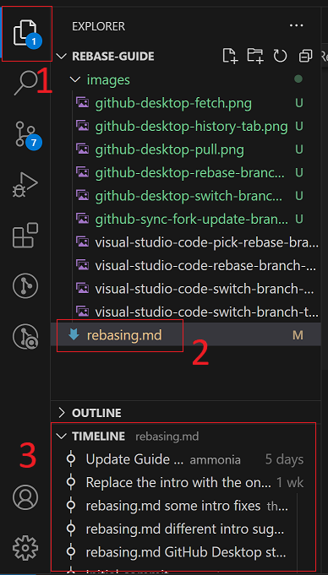Click the New Folder icon in Explorer
Image resolution: width=328 pixels, height=575 pixels.
[255, 56]
